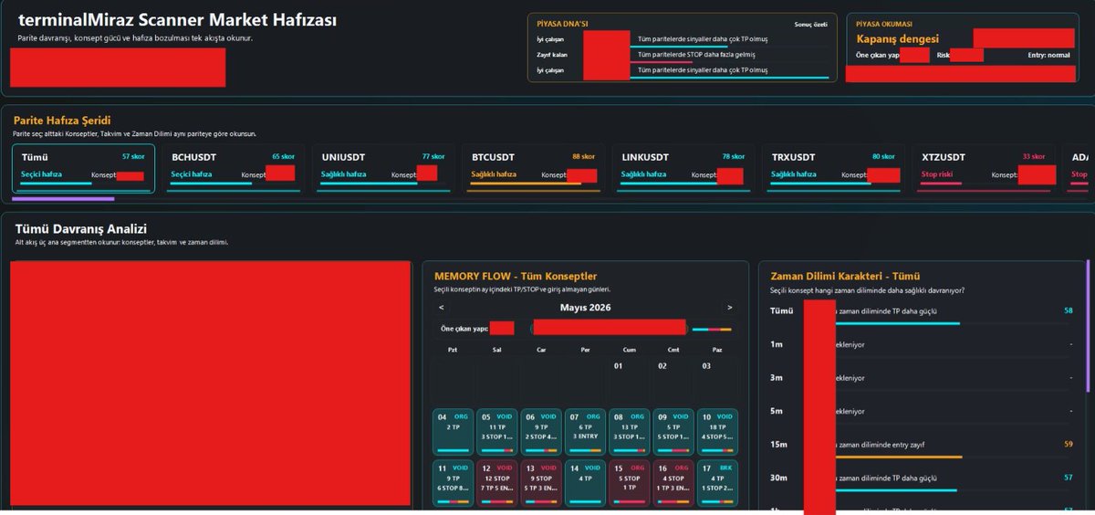Select the BCHUSDT pair card
The width and height of the screenshot is (1095, 515).
click(233, 169)
